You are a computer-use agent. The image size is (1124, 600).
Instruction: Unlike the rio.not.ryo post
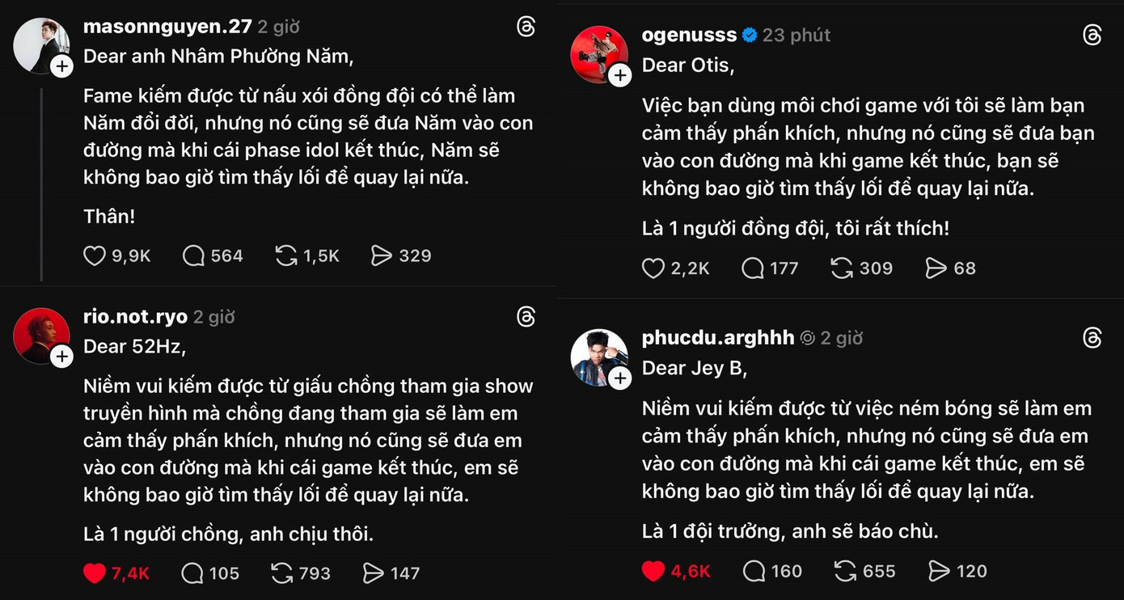[x=95, y=573]
